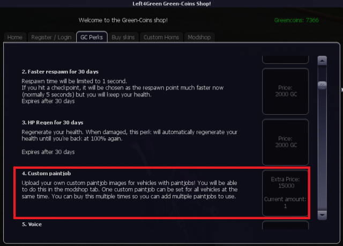Click the scrollbar thumb handle
Image resolution: width=343 pixels, height=246 pixels.
[x=322, y=85]
